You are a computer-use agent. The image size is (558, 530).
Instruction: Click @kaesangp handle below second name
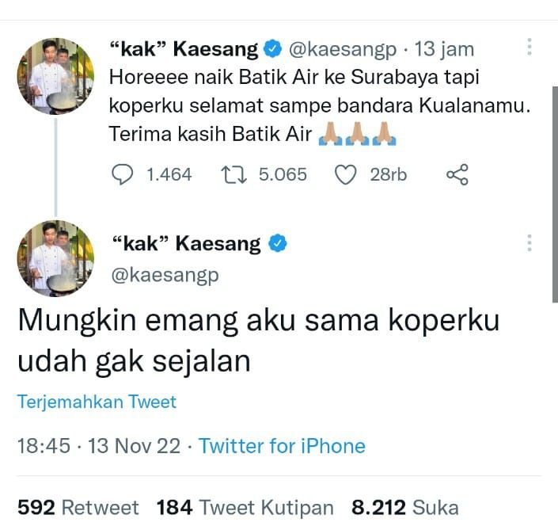(x=163, y=275)
